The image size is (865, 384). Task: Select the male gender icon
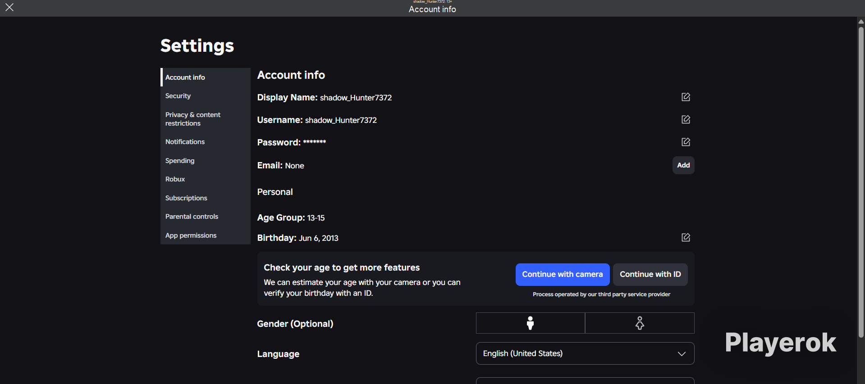coord(531,323)
